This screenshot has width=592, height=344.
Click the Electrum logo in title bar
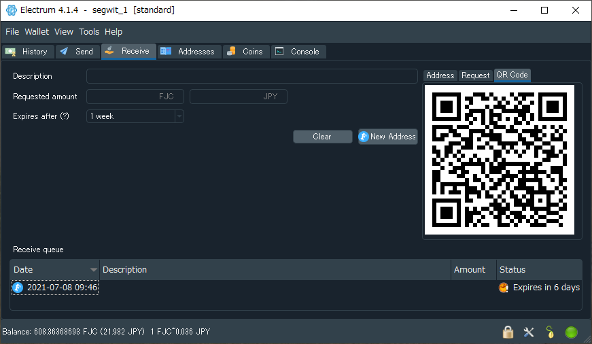[12, 10]
